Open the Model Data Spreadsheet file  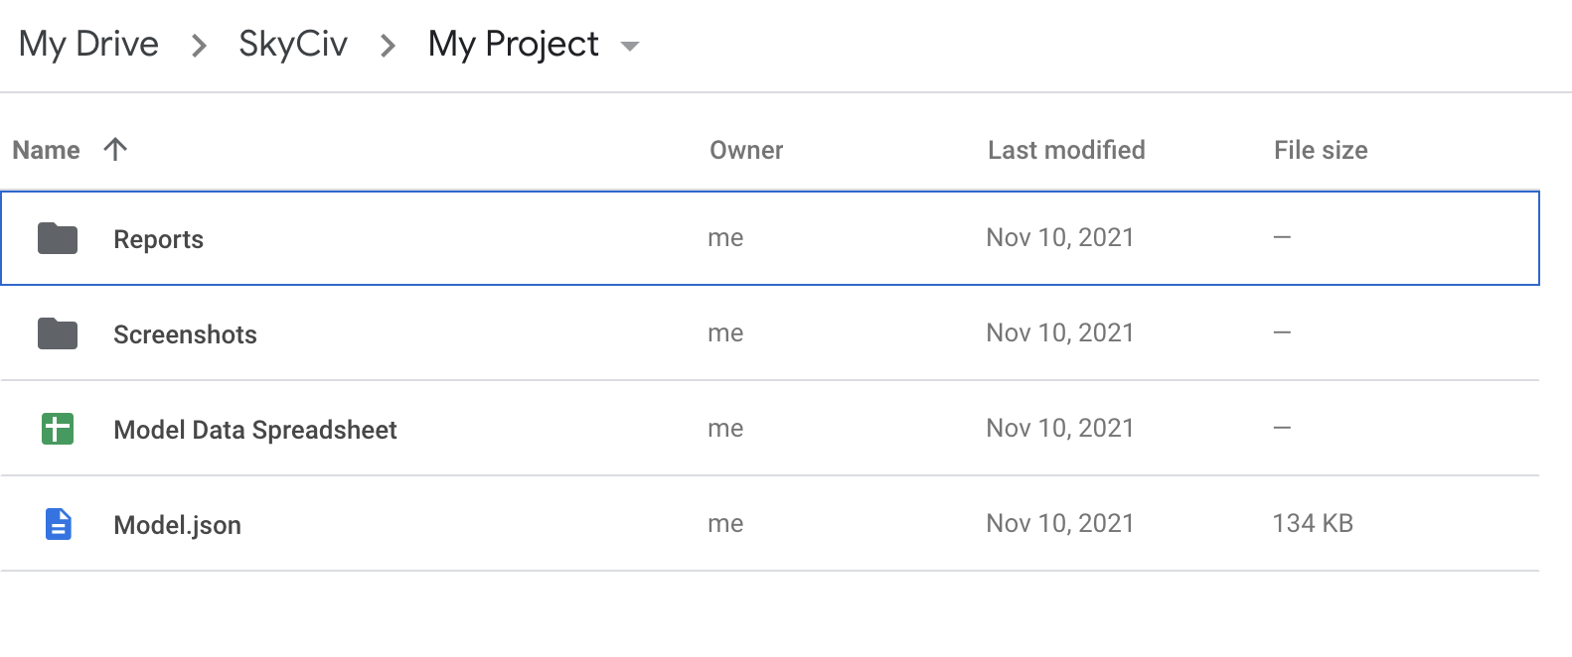click(255, 428)
